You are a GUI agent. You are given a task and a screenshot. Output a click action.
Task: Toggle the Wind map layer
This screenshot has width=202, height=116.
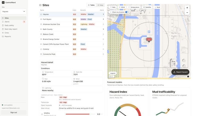click(122, 7)
